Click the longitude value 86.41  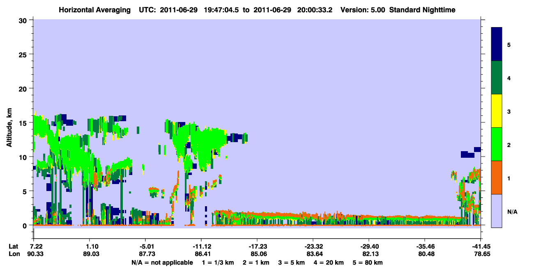point(201,254)
